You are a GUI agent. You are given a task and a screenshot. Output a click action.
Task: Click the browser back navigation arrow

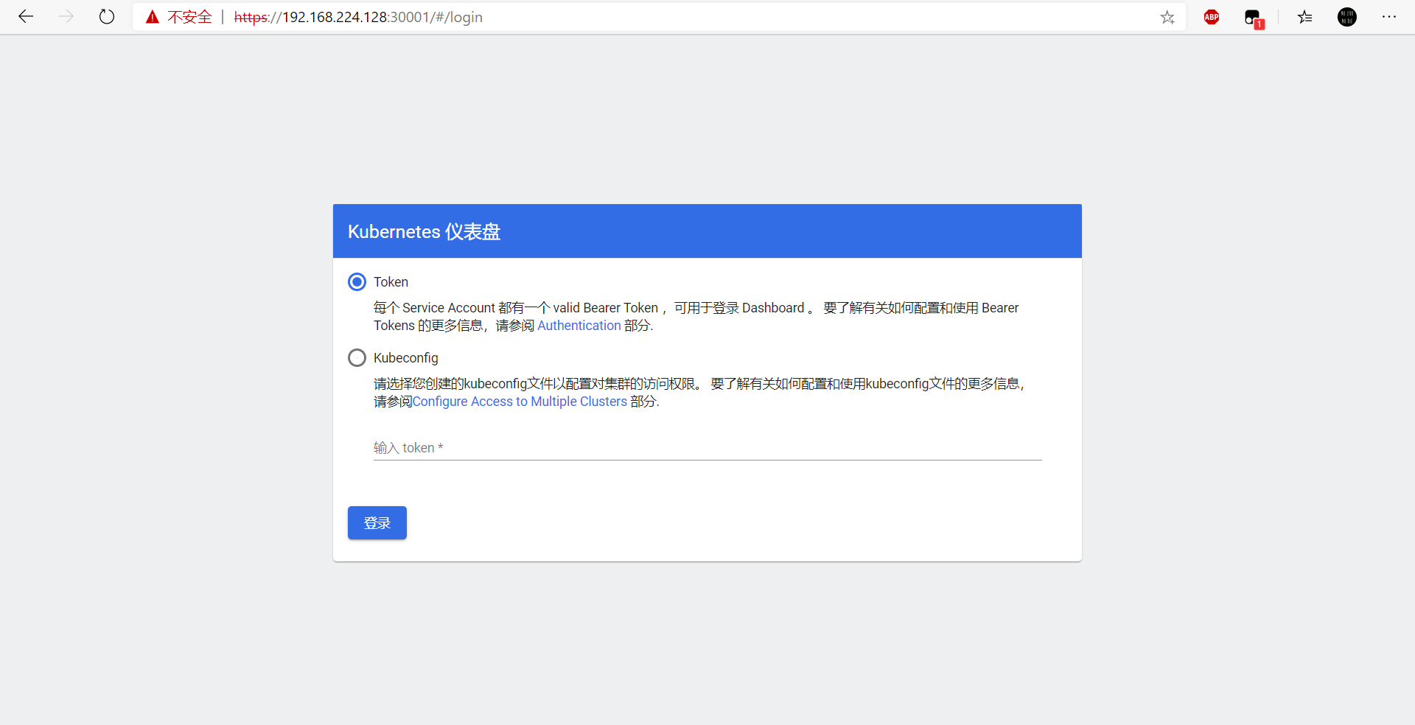tap(26, 16)
